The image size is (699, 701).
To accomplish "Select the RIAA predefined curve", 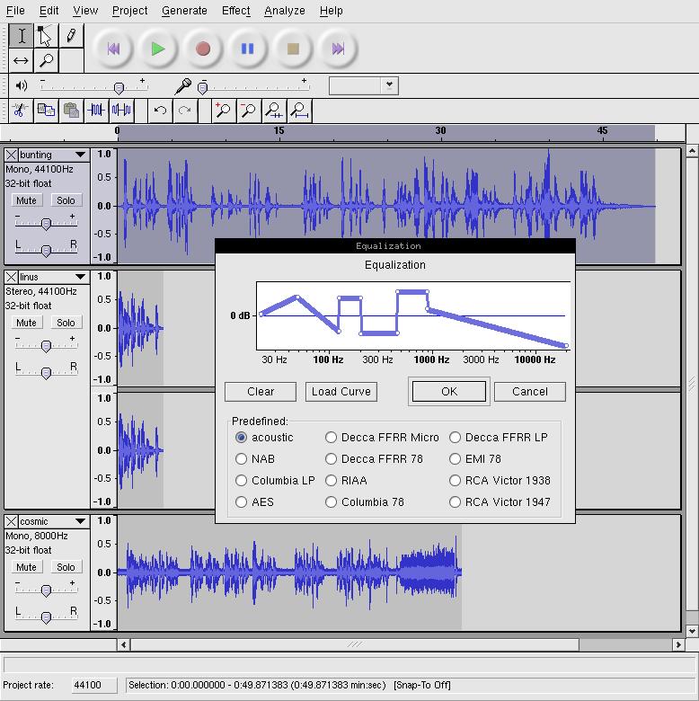I will pyautogui.click(x=332, y=481).
